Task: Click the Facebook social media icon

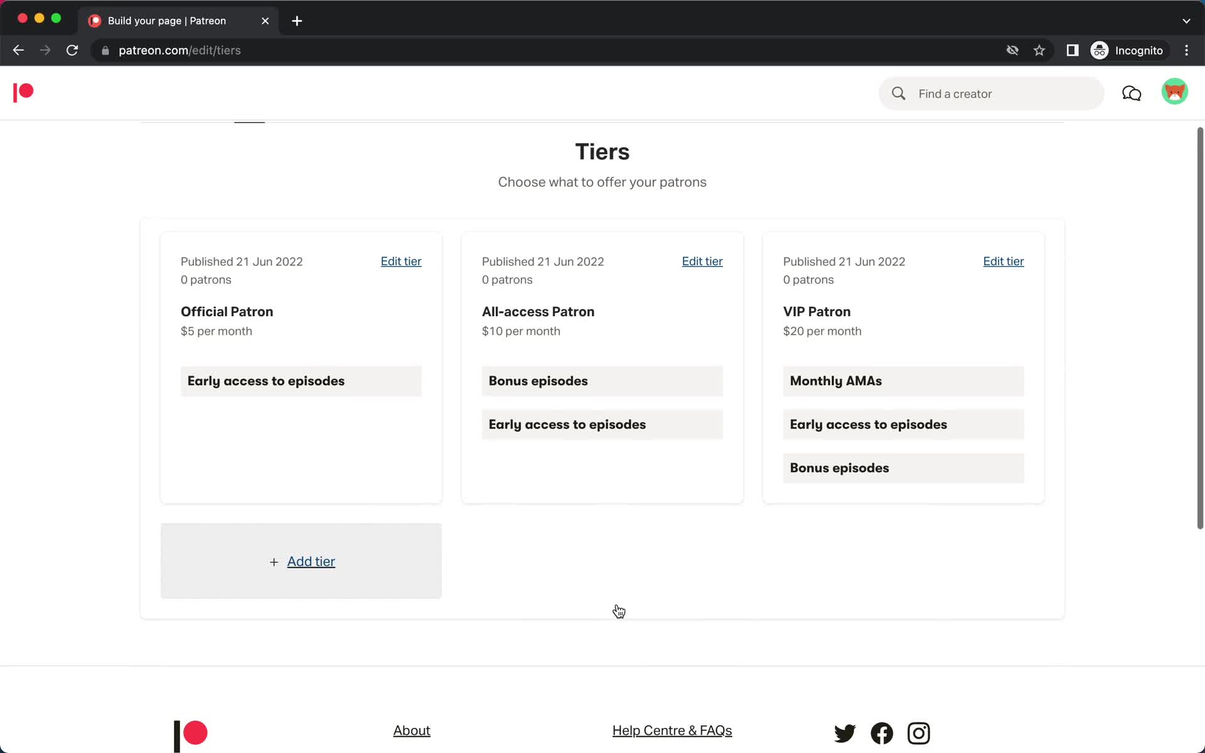Action: coord(882,732)
